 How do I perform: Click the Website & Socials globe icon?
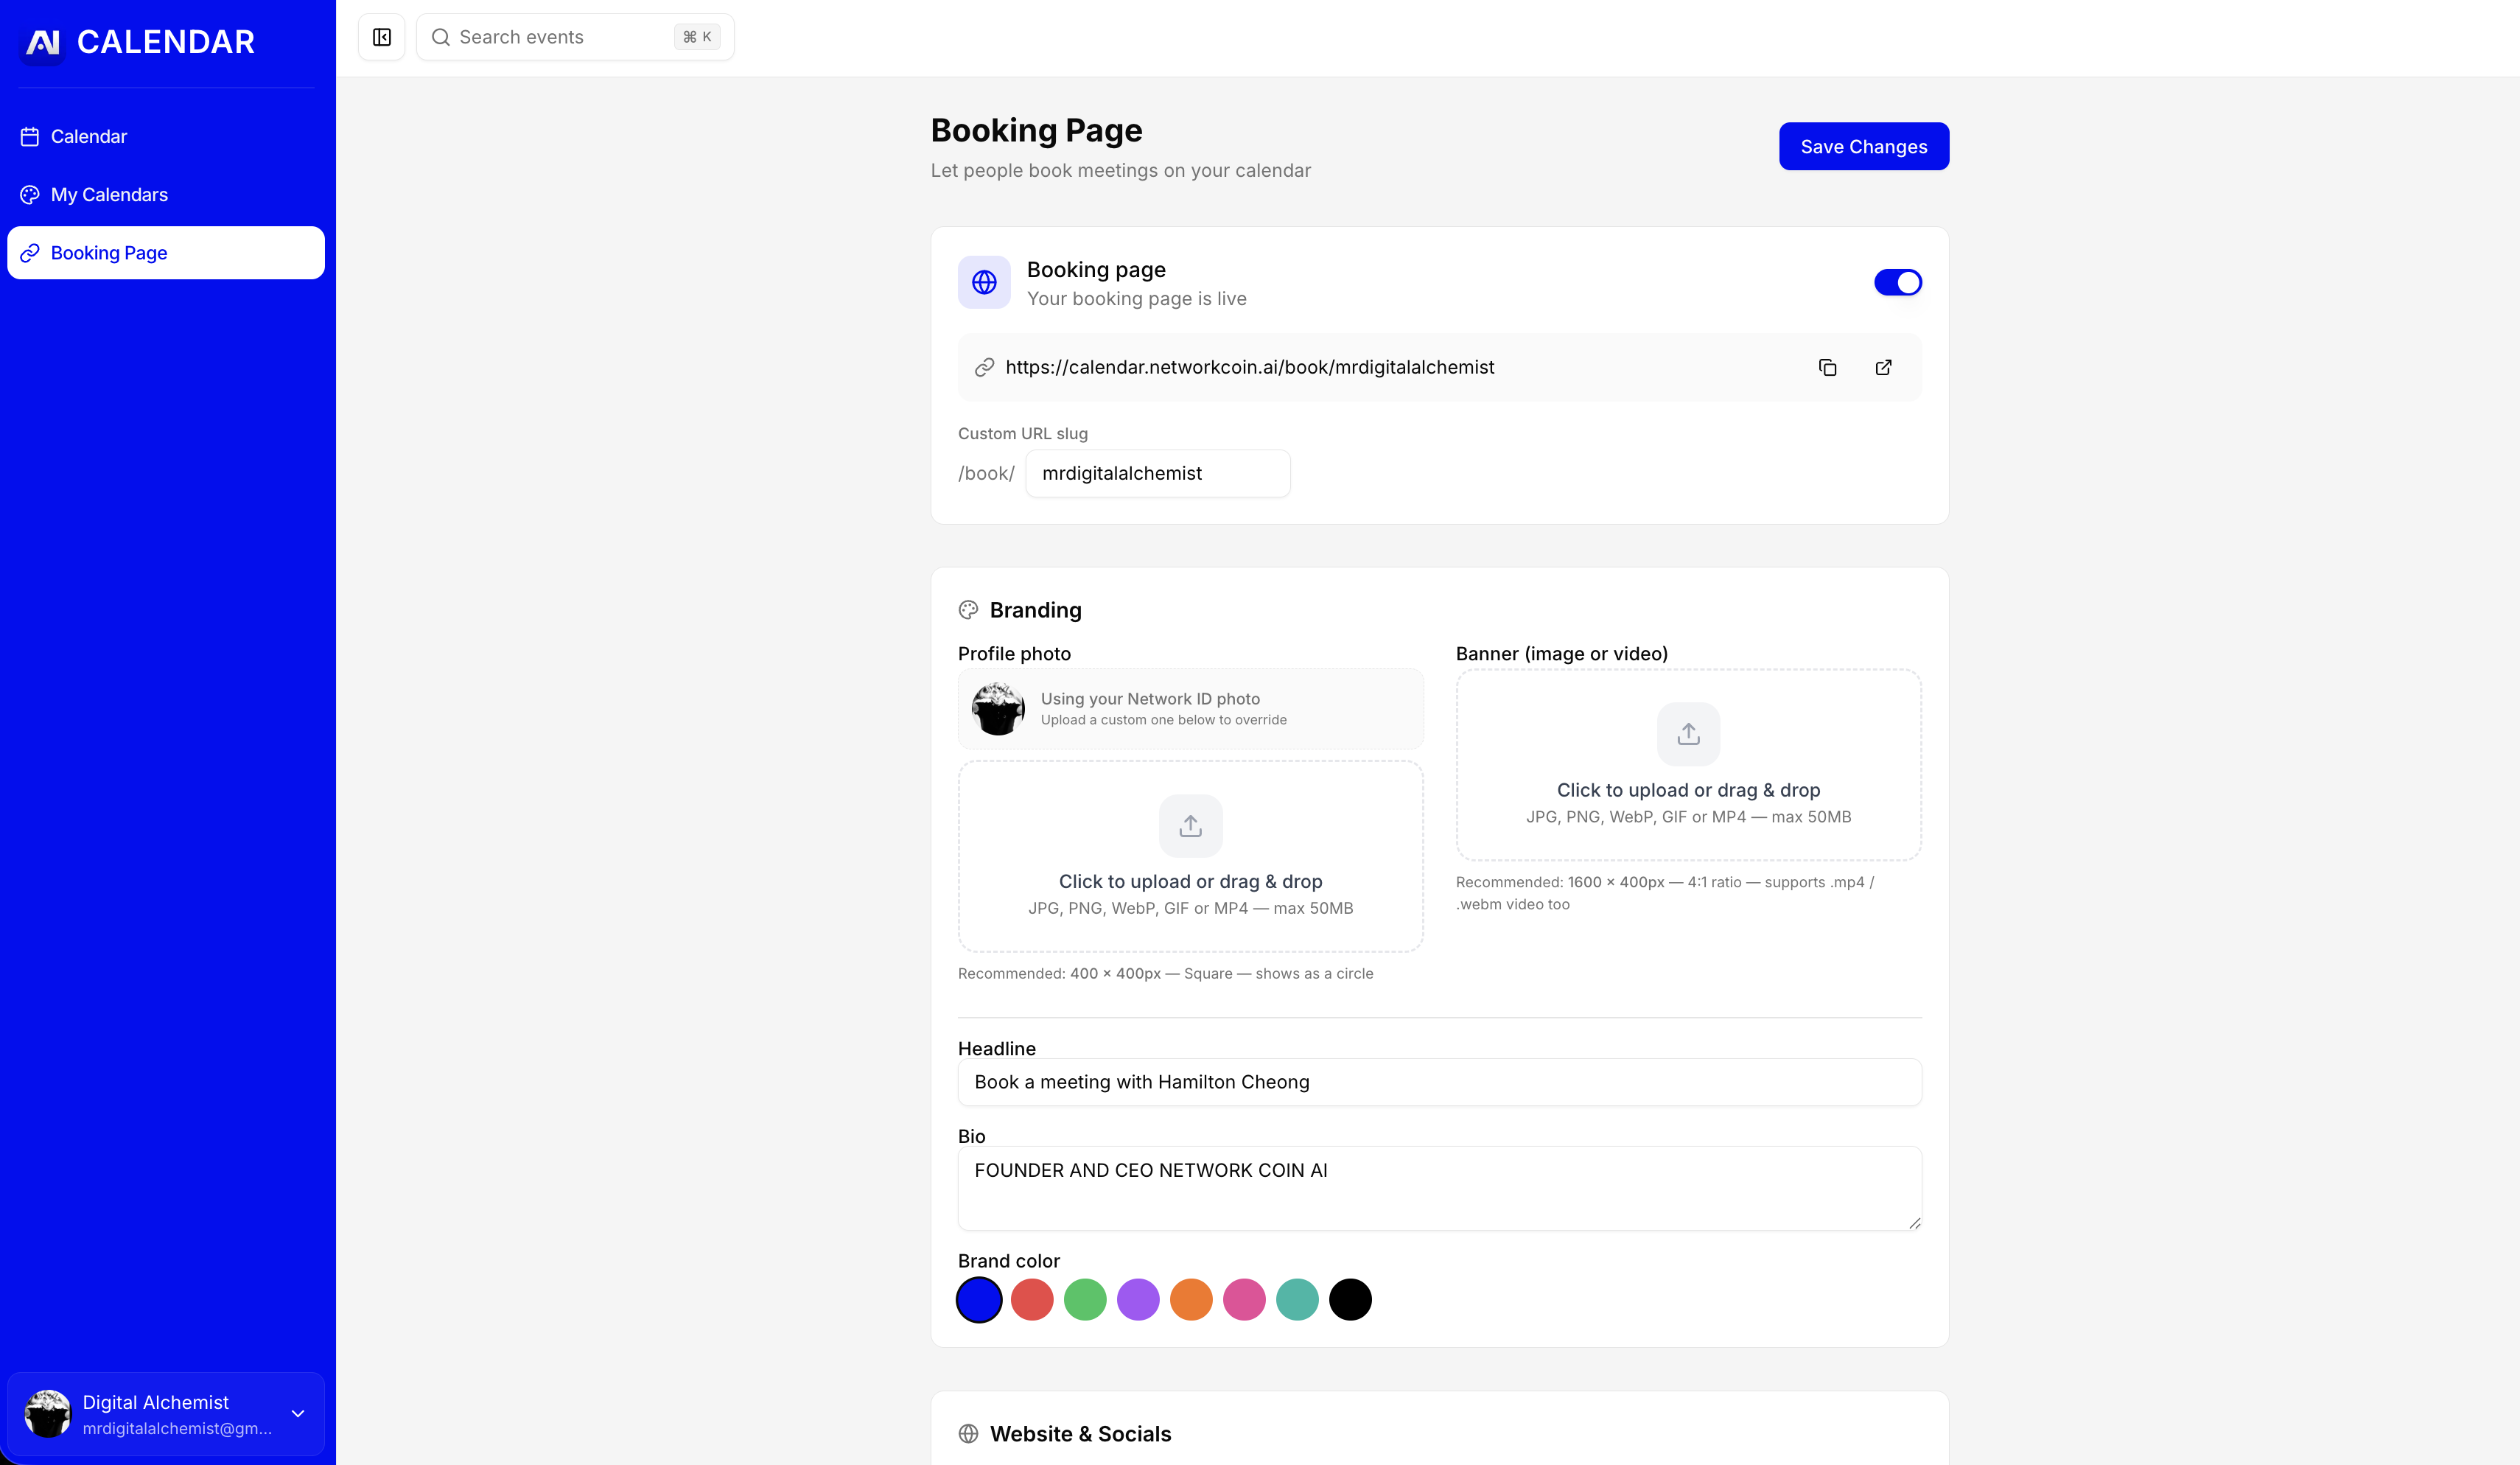click(968, 1432)
